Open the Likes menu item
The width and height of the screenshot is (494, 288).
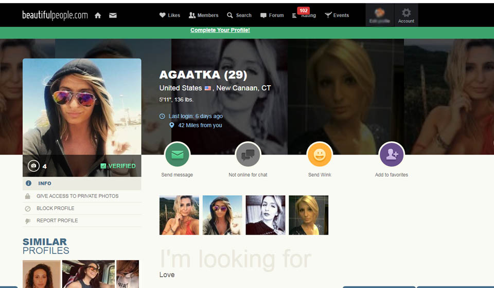point(169,15)
